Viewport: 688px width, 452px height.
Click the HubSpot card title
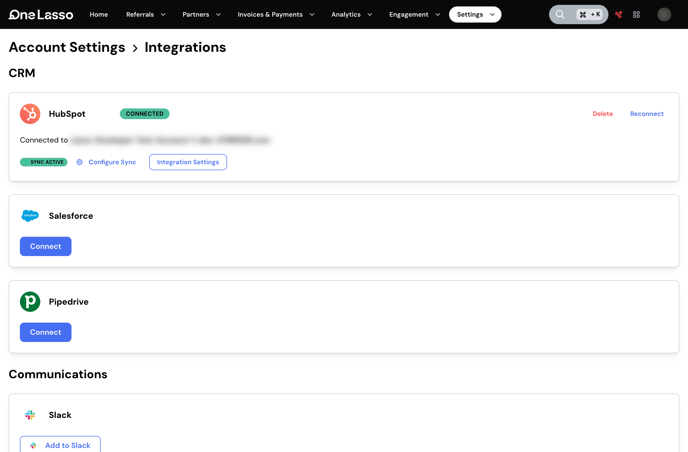(x=67, y=114)
